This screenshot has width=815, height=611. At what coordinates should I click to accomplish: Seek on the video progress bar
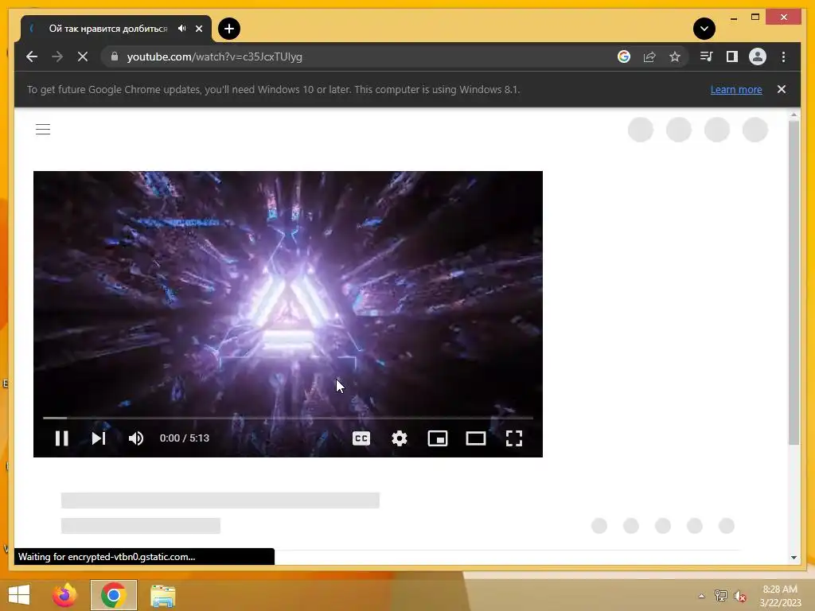point(288,418)
